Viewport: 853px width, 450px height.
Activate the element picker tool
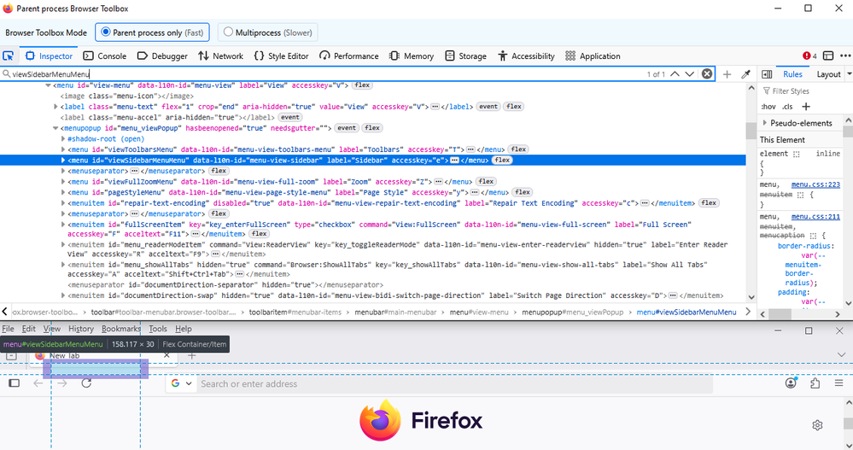click(x=9, y=56)
